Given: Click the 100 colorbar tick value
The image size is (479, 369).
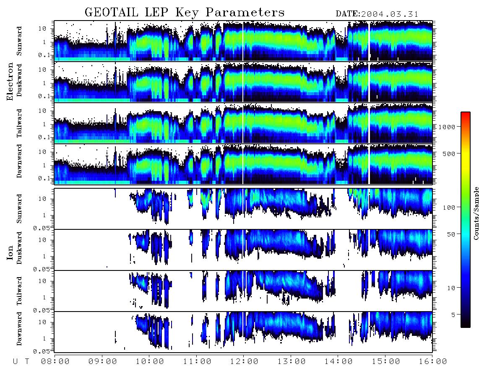Looking at the screenshot, I should (449, 208).
